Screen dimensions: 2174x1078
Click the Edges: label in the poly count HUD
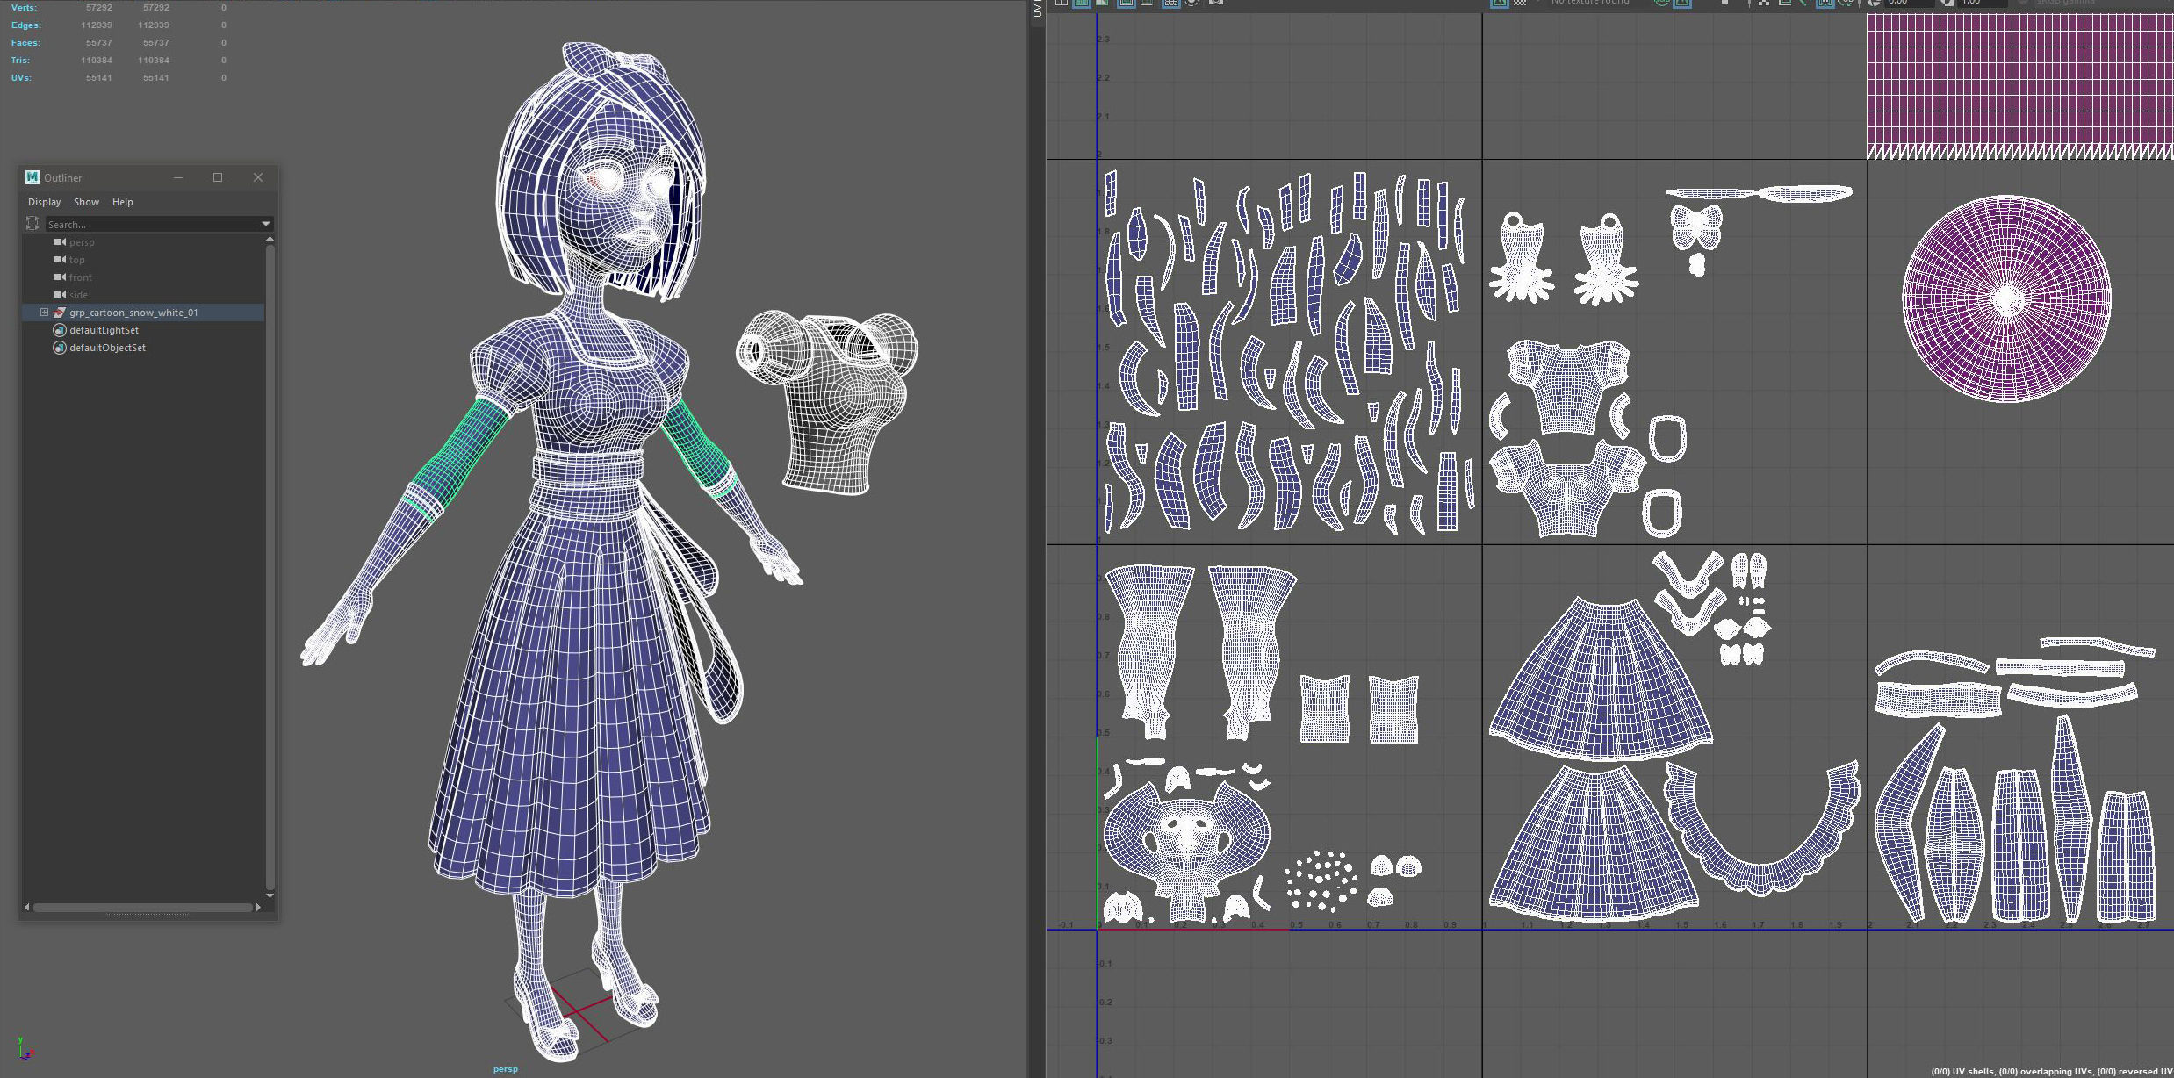pyautogui.click(x=25, y=25)
